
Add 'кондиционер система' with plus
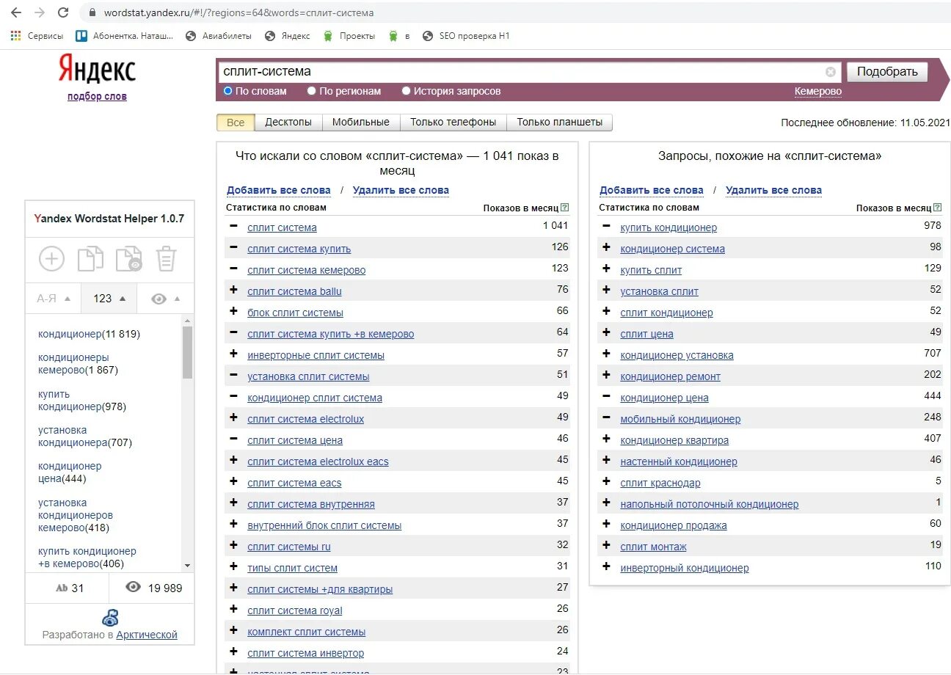click(606, 248)
